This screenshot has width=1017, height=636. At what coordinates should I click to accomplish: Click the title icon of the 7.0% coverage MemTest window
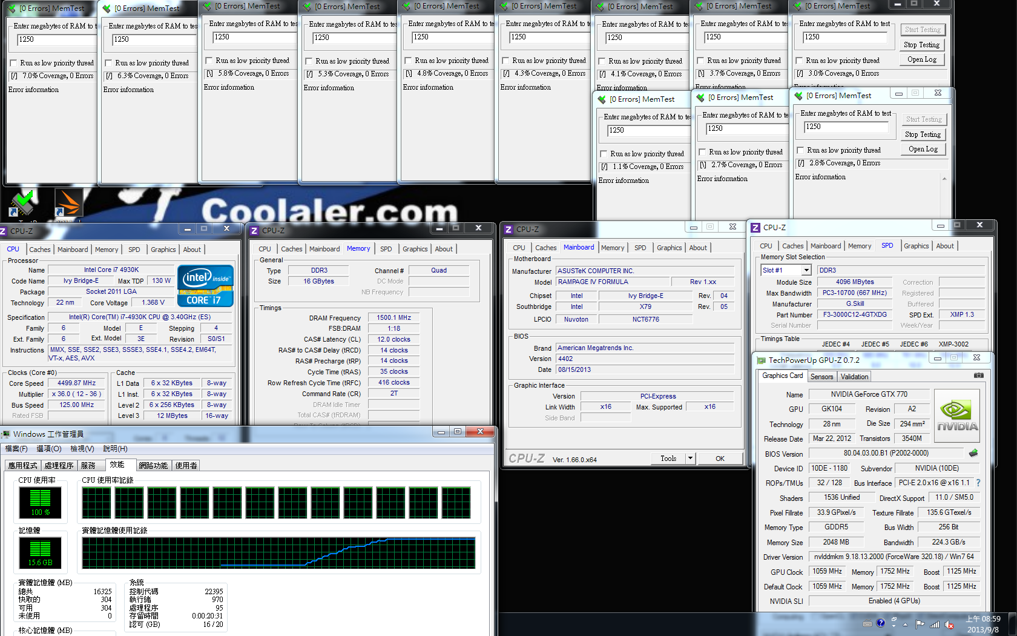point(12,9)
